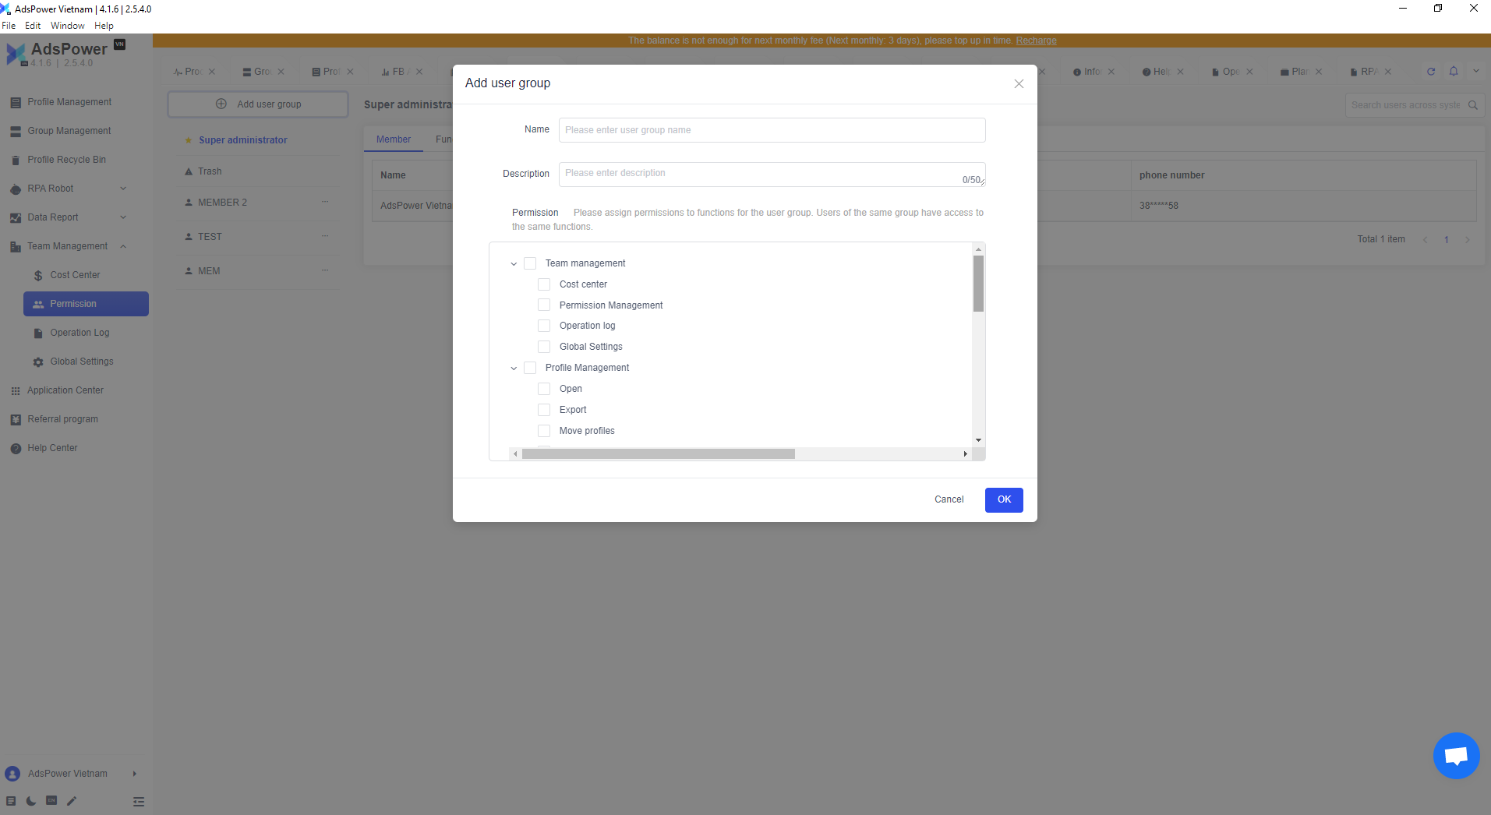Screen dimensions: 1491x815
Task: Check the Export permission checkbox
Action: (544, 410)
